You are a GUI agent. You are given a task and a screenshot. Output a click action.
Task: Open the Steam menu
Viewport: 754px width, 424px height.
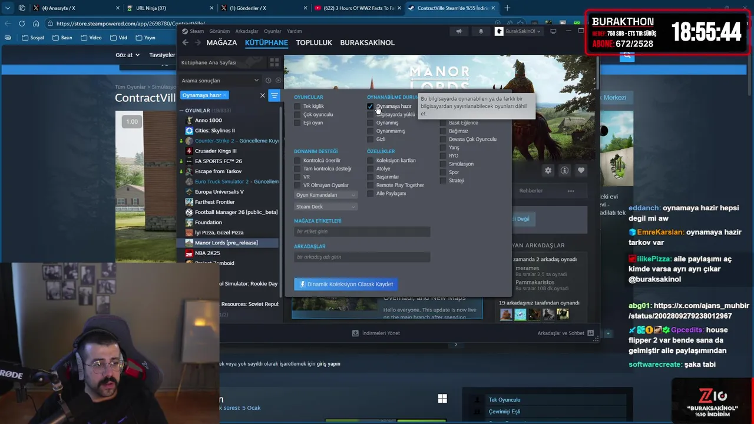(x=193, y=31)
